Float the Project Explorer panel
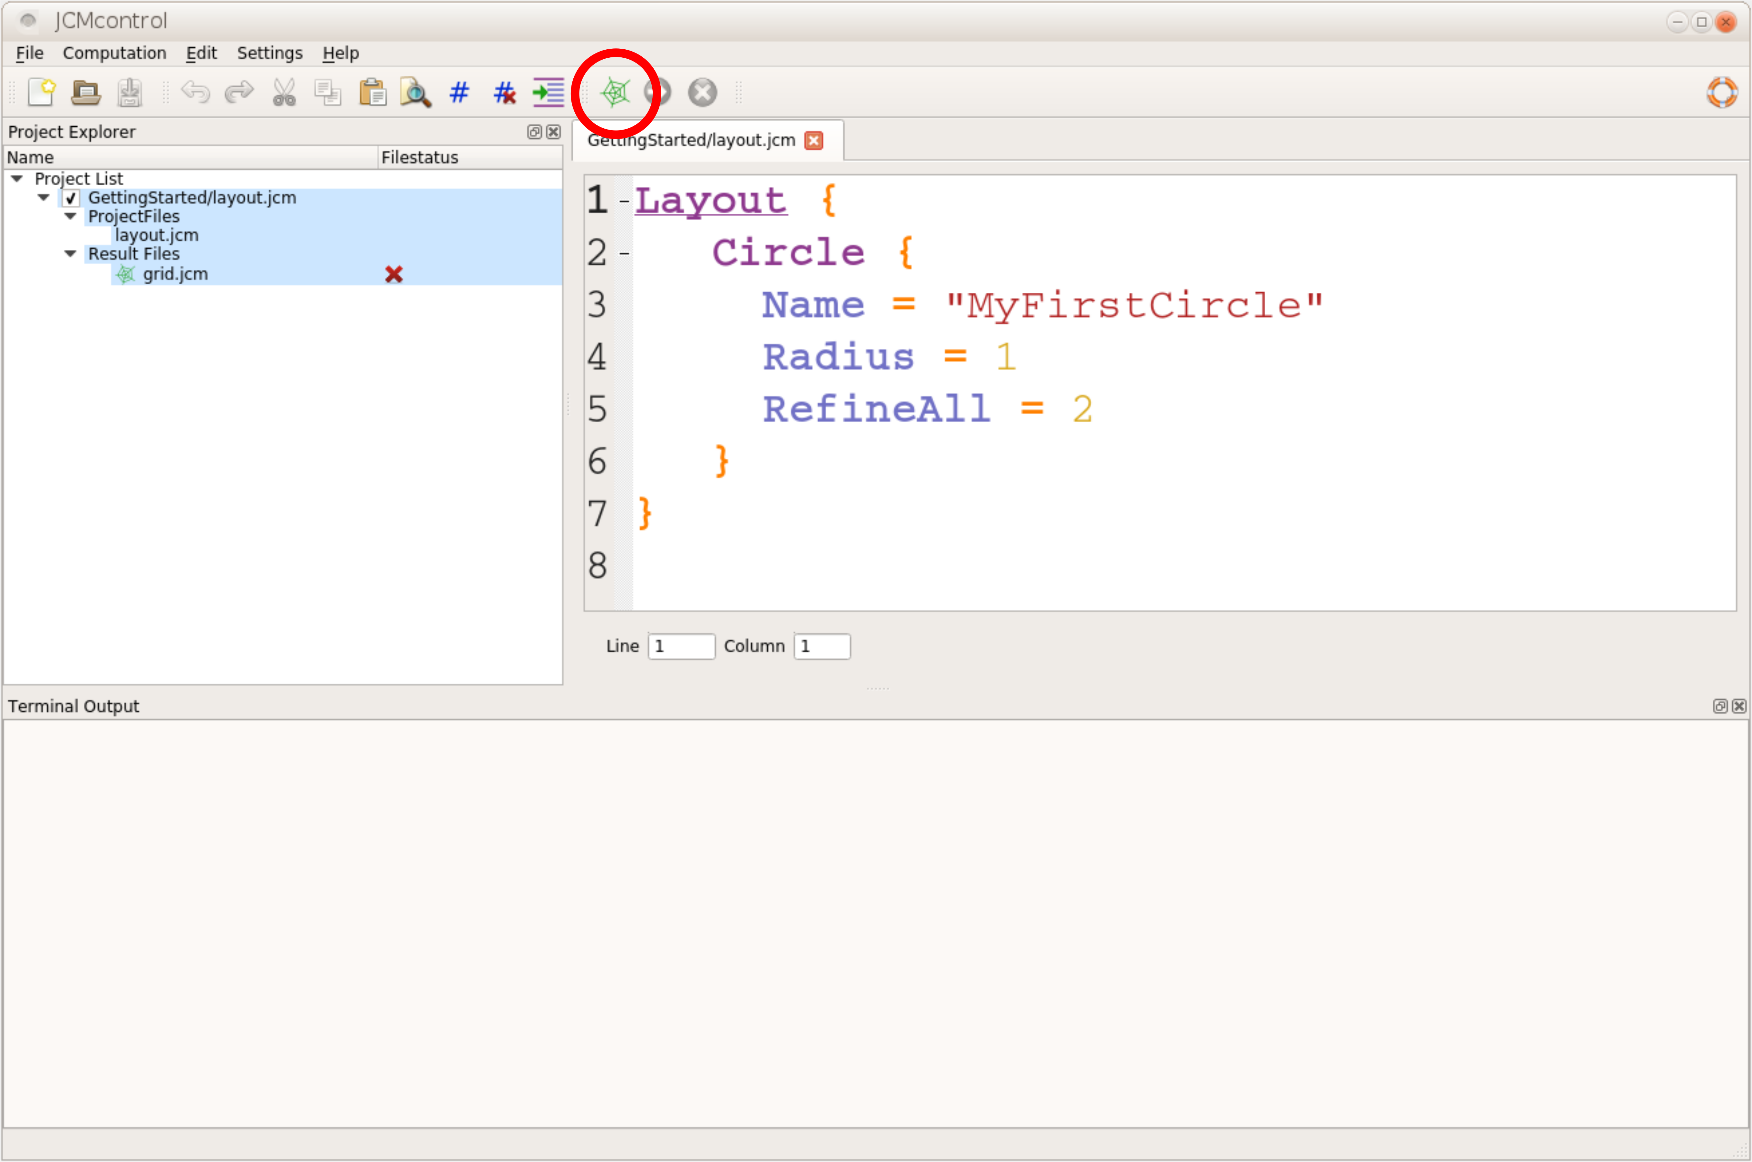The width and height of the screenshot is (1752, 1162). pos(534,132)
